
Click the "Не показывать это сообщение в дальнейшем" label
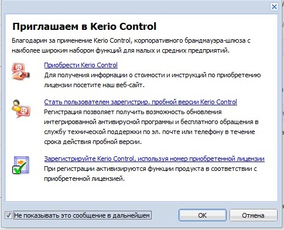(82, 215)
